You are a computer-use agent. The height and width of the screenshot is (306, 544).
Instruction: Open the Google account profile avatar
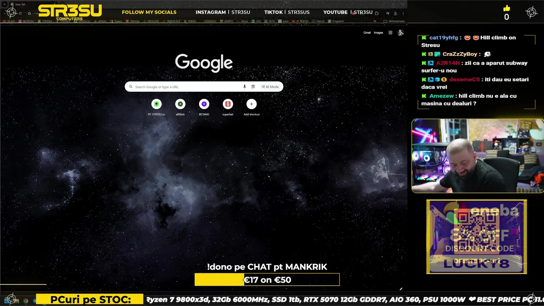tap(400, 33)
